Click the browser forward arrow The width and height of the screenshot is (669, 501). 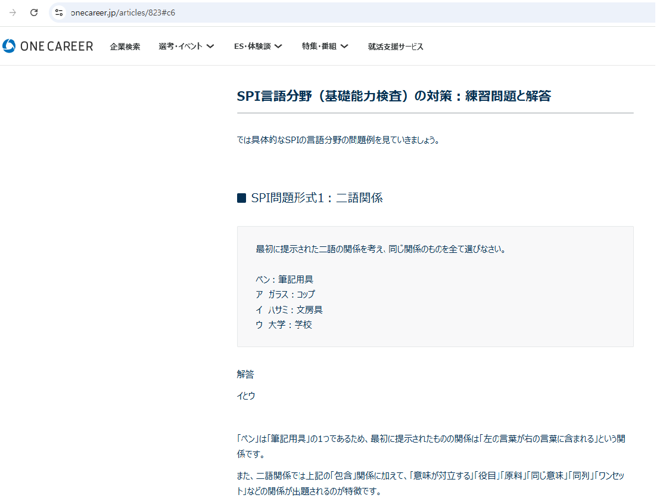[13, 13]
